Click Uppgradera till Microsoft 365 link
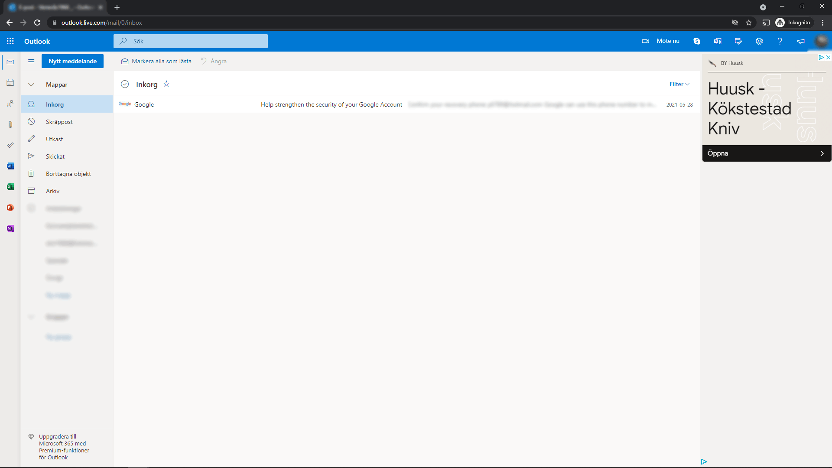The height and width of the screenshot is (468, 832). click(64, 447)
